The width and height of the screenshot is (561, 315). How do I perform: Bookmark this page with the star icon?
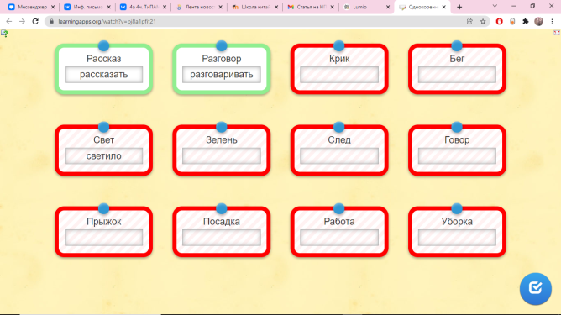tap(483, 22)
